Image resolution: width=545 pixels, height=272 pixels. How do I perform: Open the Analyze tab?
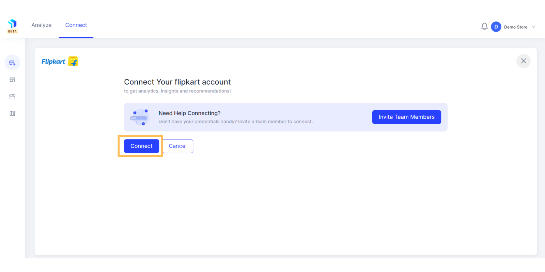coord(42,25)
